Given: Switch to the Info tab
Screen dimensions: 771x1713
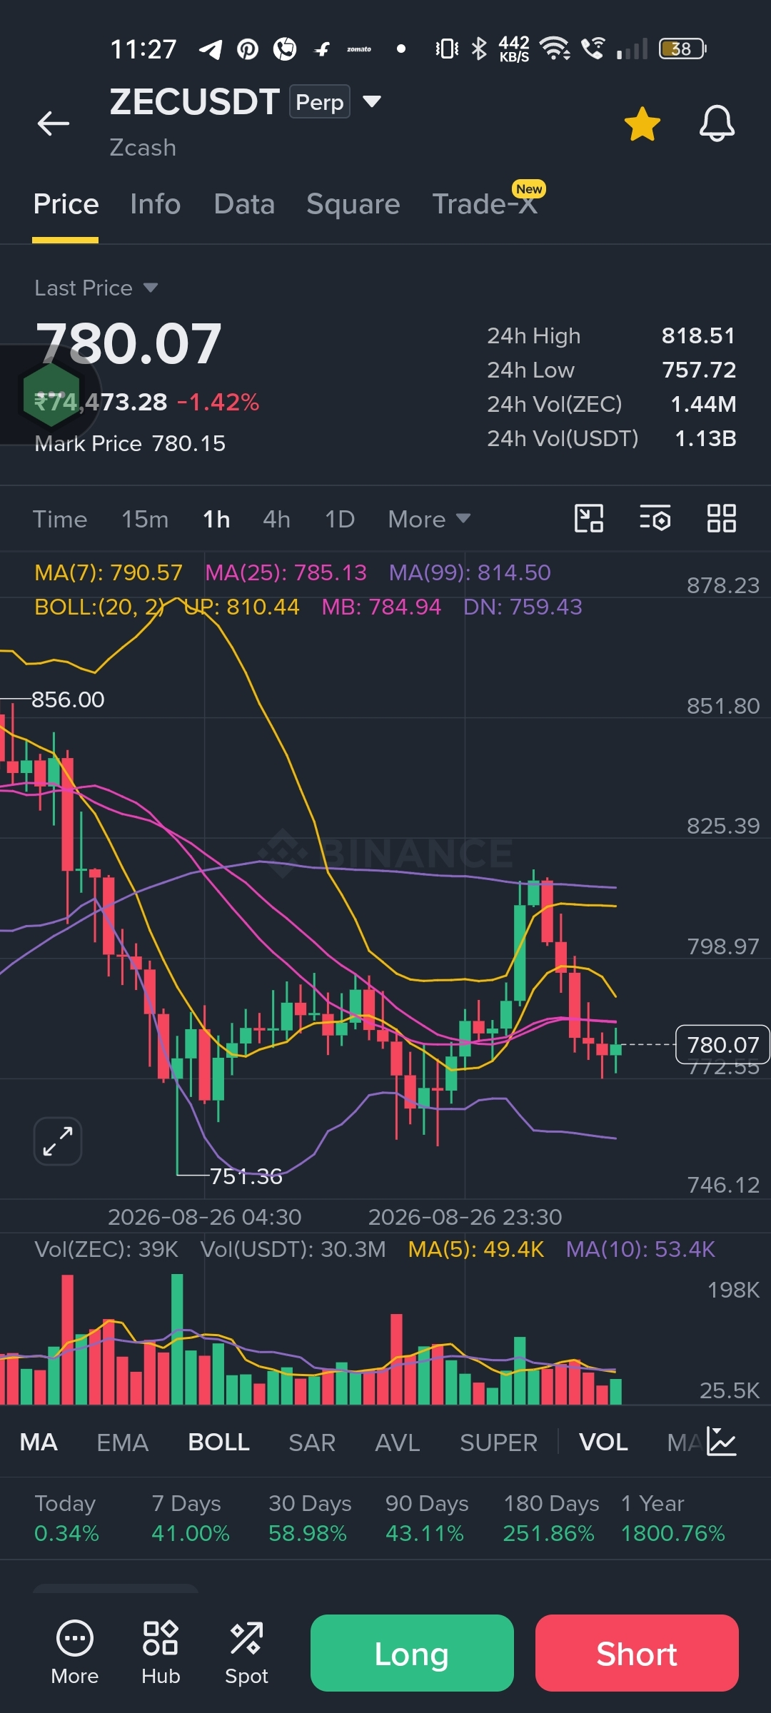Looking at the screenshot, I should (156, 204).
